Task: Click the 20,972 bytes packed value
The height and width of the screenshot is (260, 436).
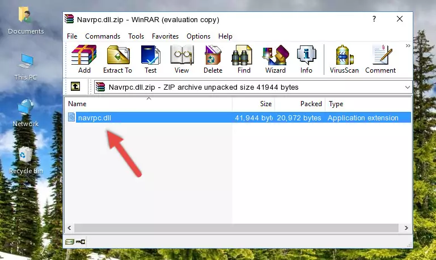Action: 299,118
